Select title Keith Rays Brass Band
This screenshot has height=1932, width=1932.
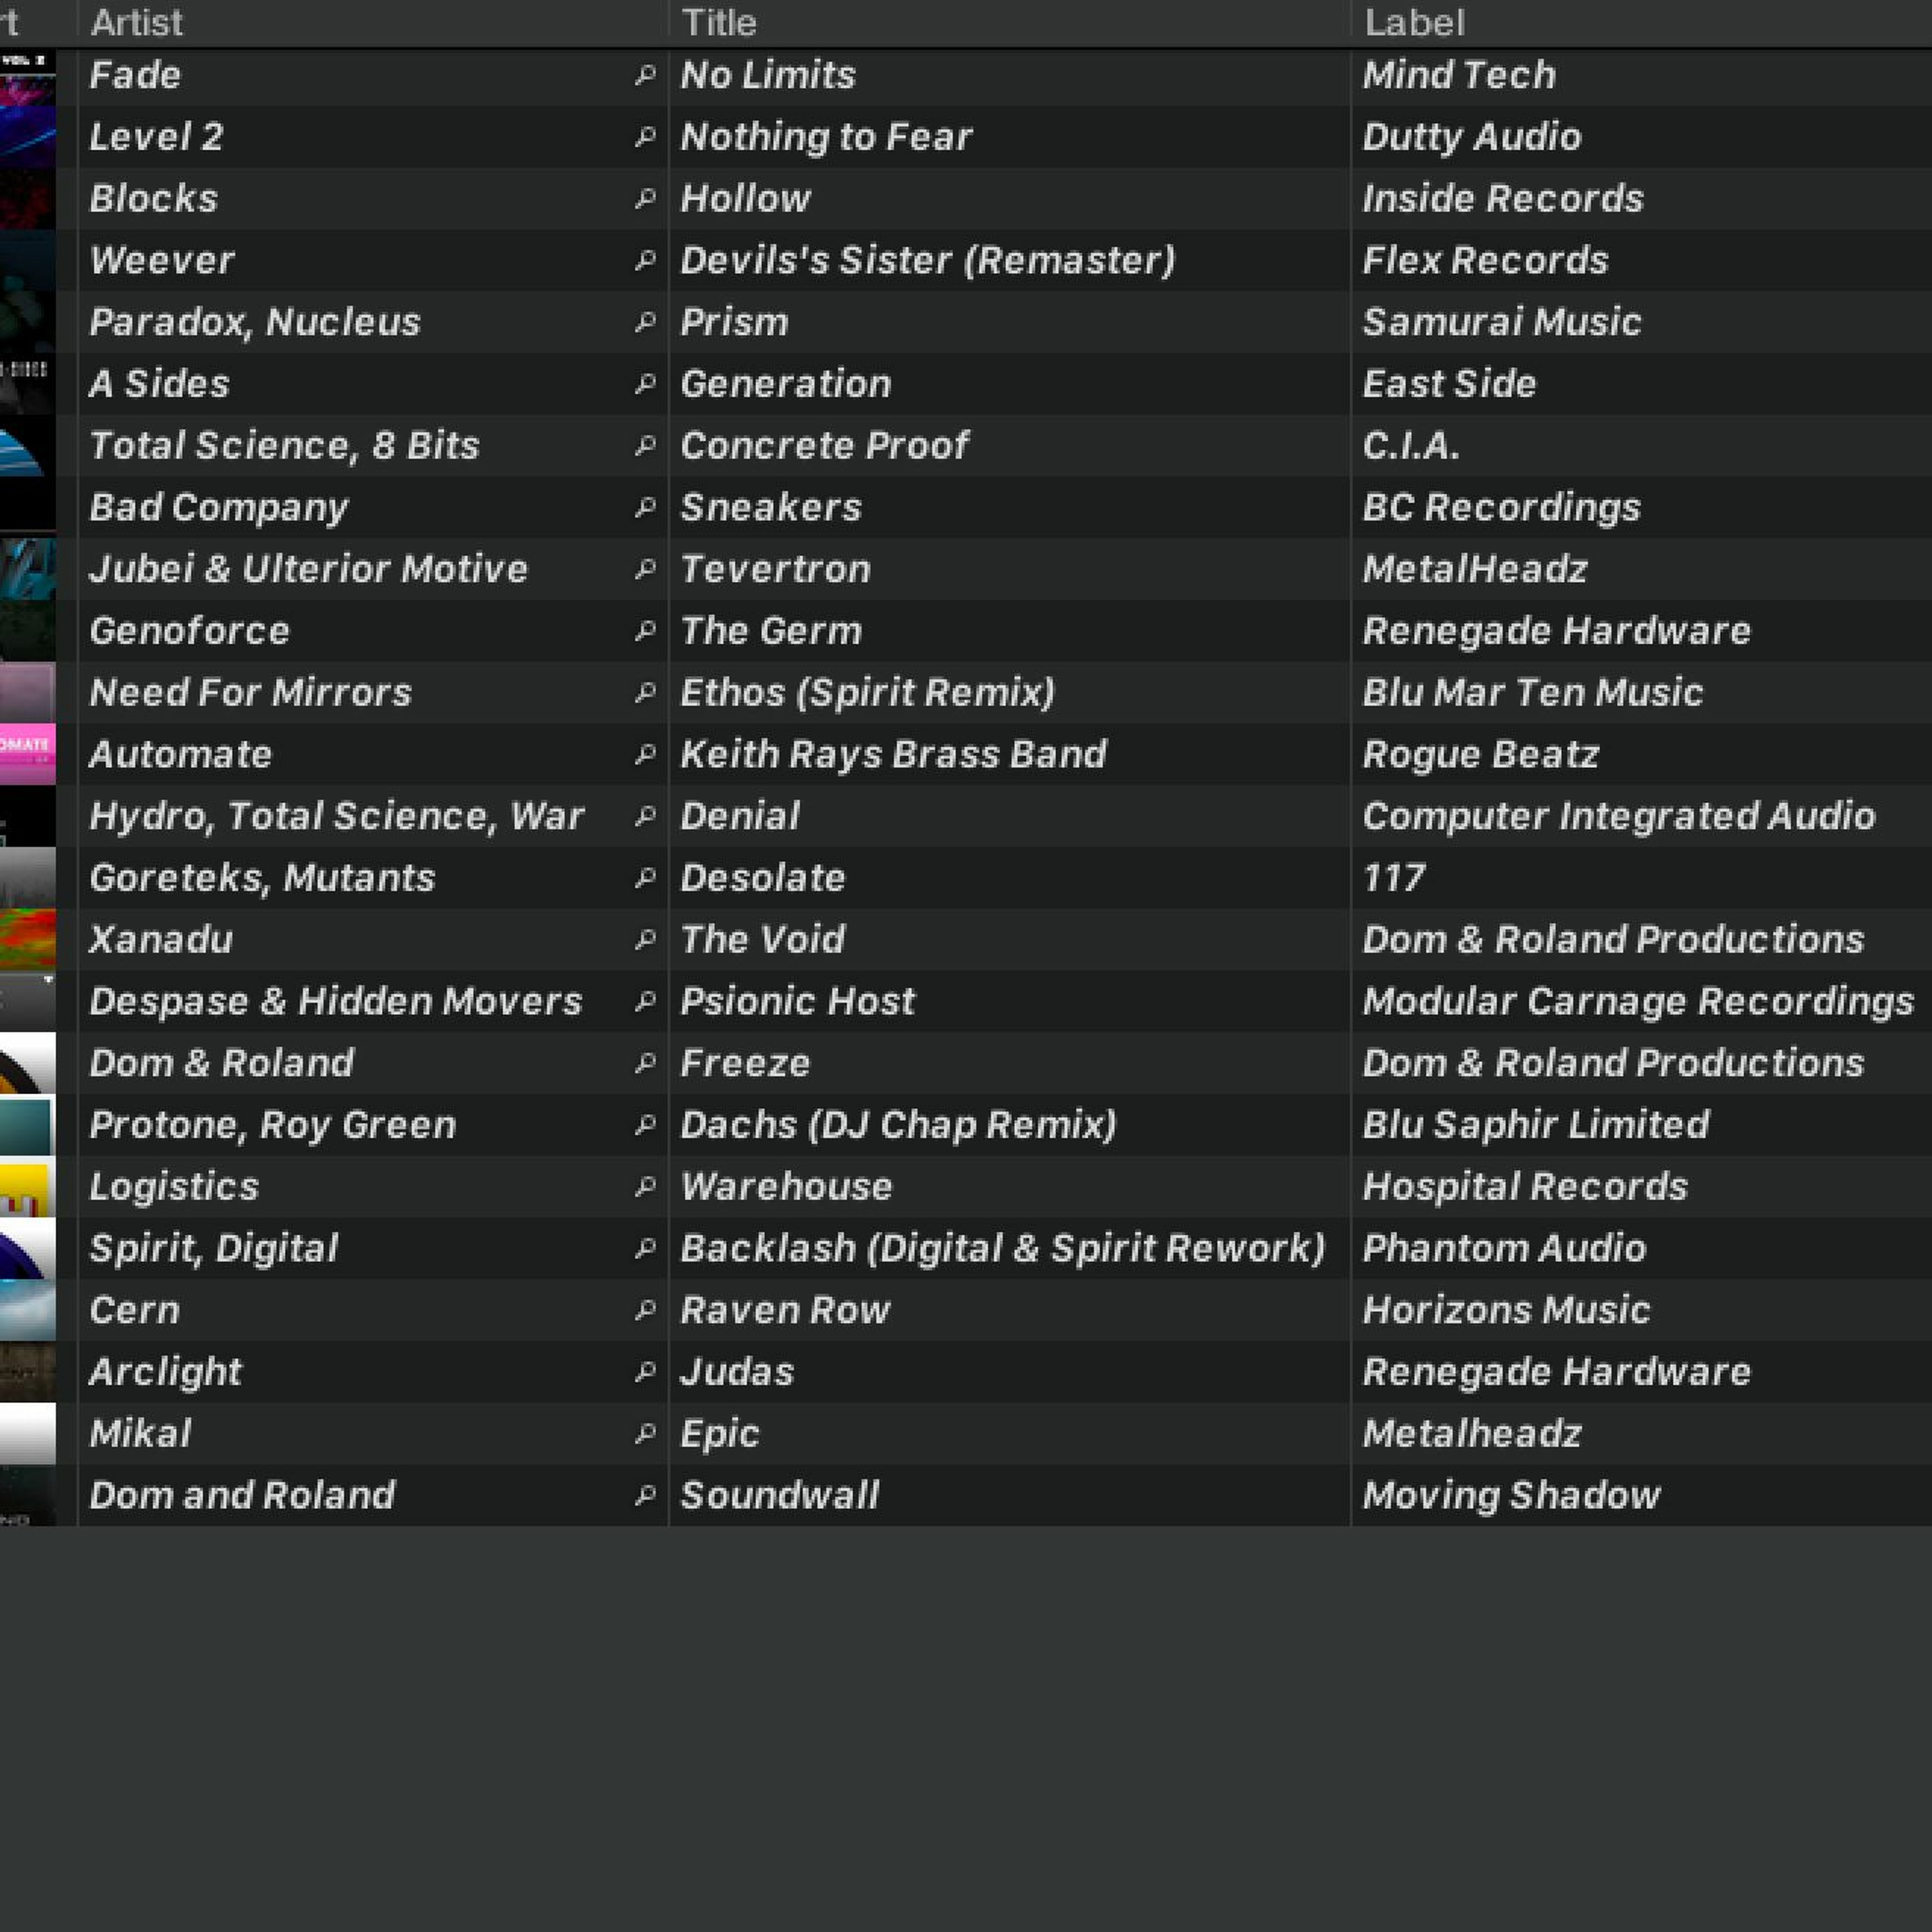coord(893,754)
